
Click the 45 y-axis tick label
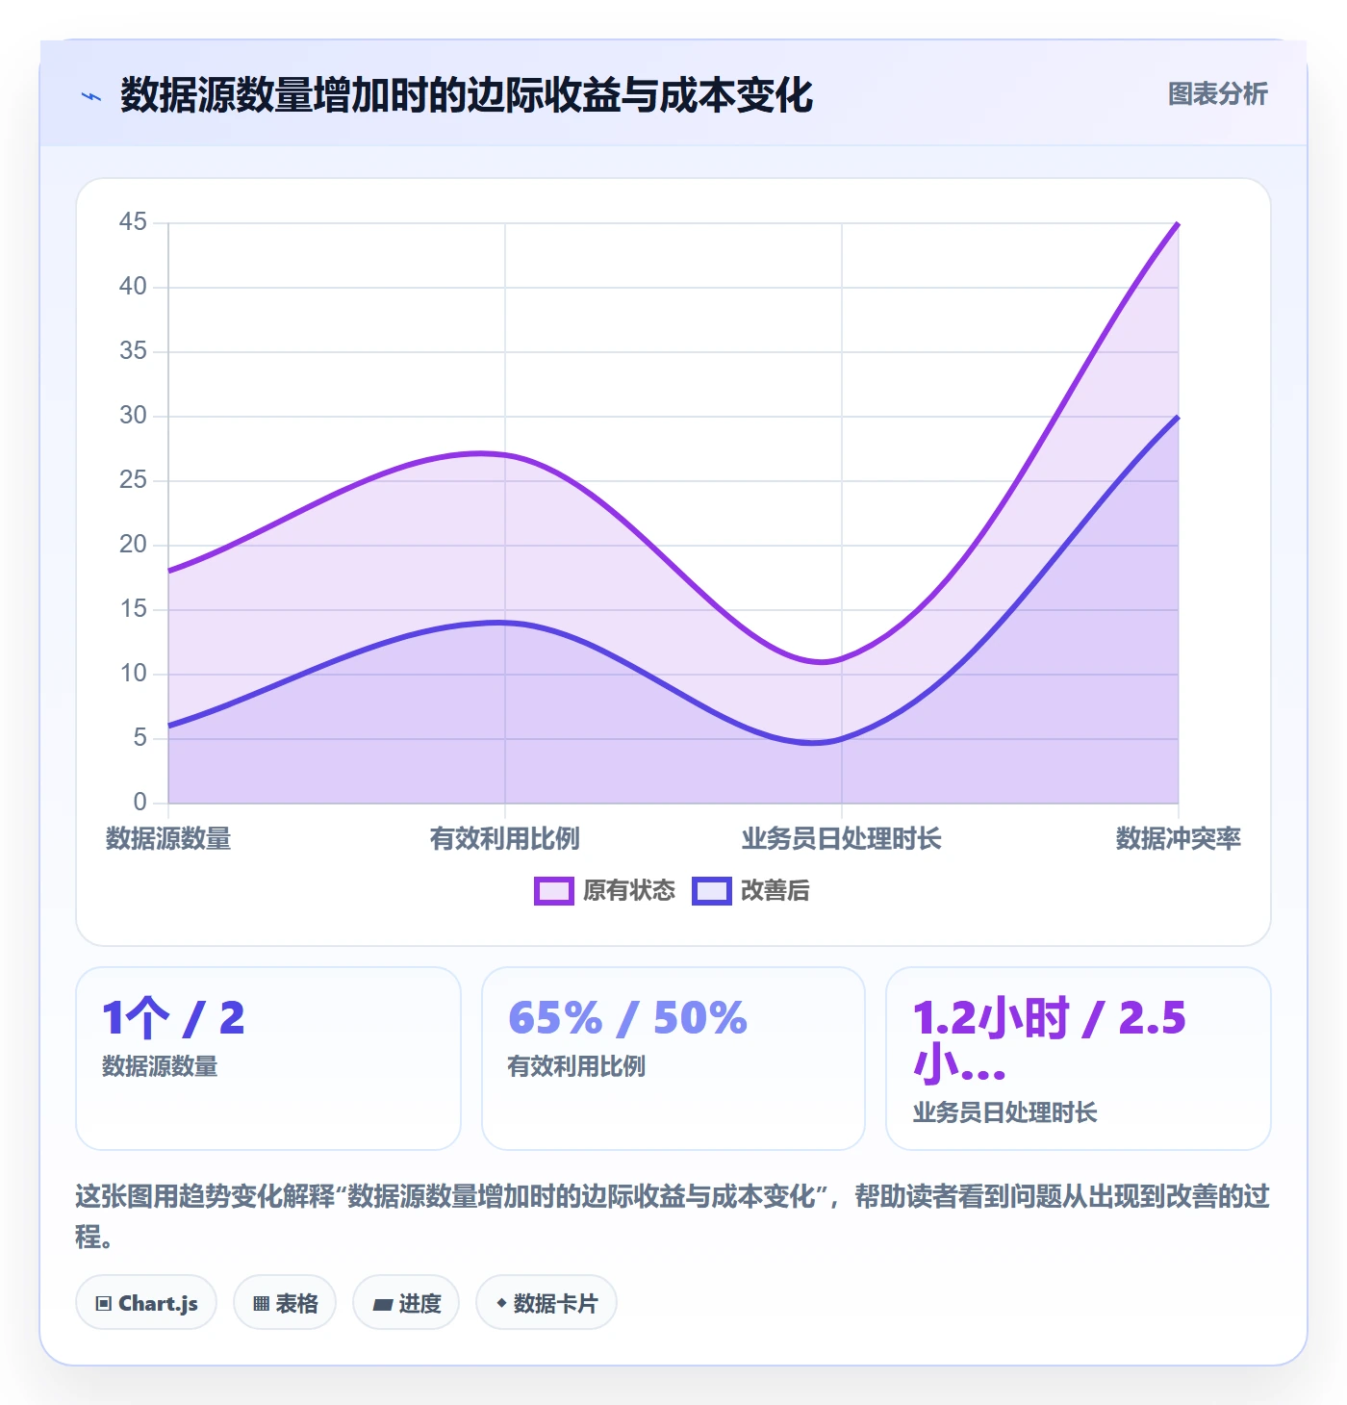tap(133, 222)
